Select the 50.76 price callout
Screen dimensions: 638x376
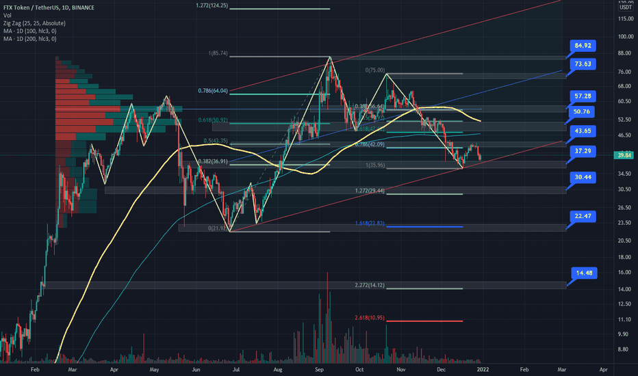pos(581,111)
